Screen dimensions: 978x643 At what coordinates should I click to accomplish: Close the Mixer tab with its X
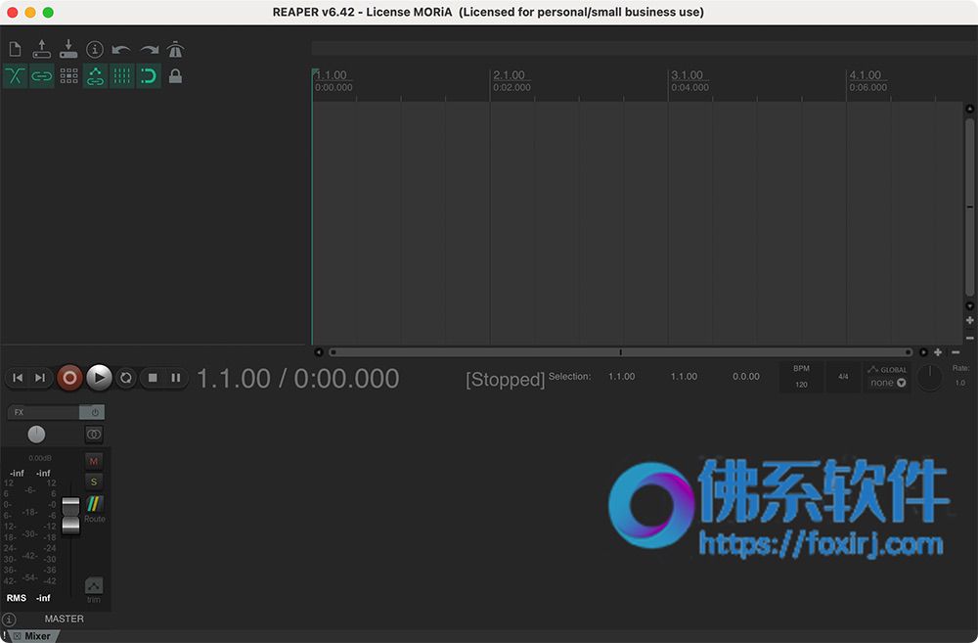click(x=17, y=636)
